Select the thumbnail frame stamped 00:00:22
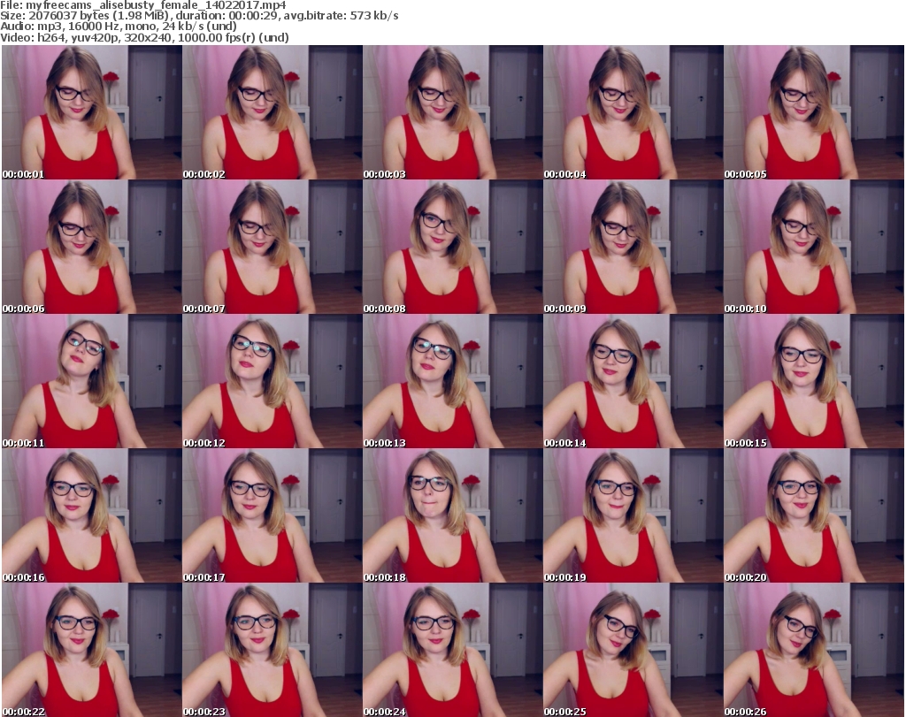 point(92,650)
